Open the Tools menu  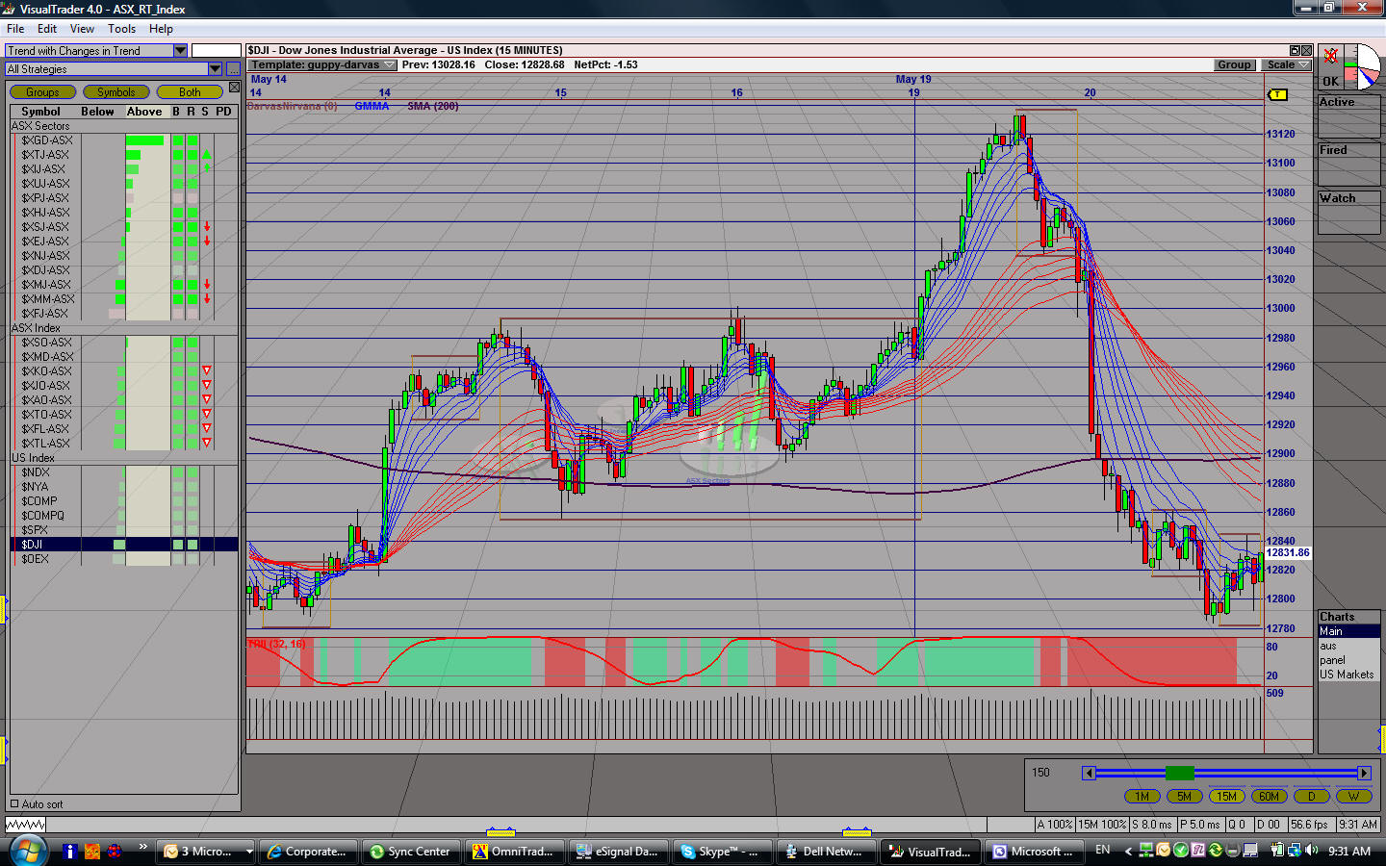(122, 29)
